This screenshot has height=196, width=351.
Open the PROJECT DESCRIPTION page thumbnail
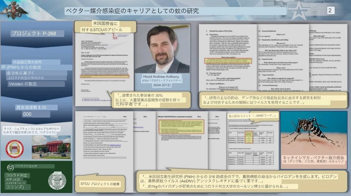182,140
